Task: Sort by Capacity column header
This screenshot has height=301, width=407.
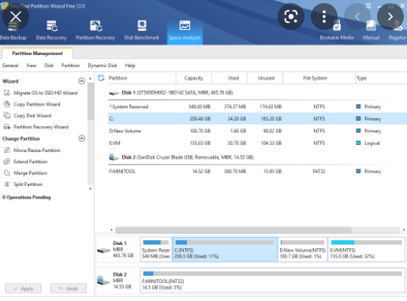Action: (x=194, y=78)
